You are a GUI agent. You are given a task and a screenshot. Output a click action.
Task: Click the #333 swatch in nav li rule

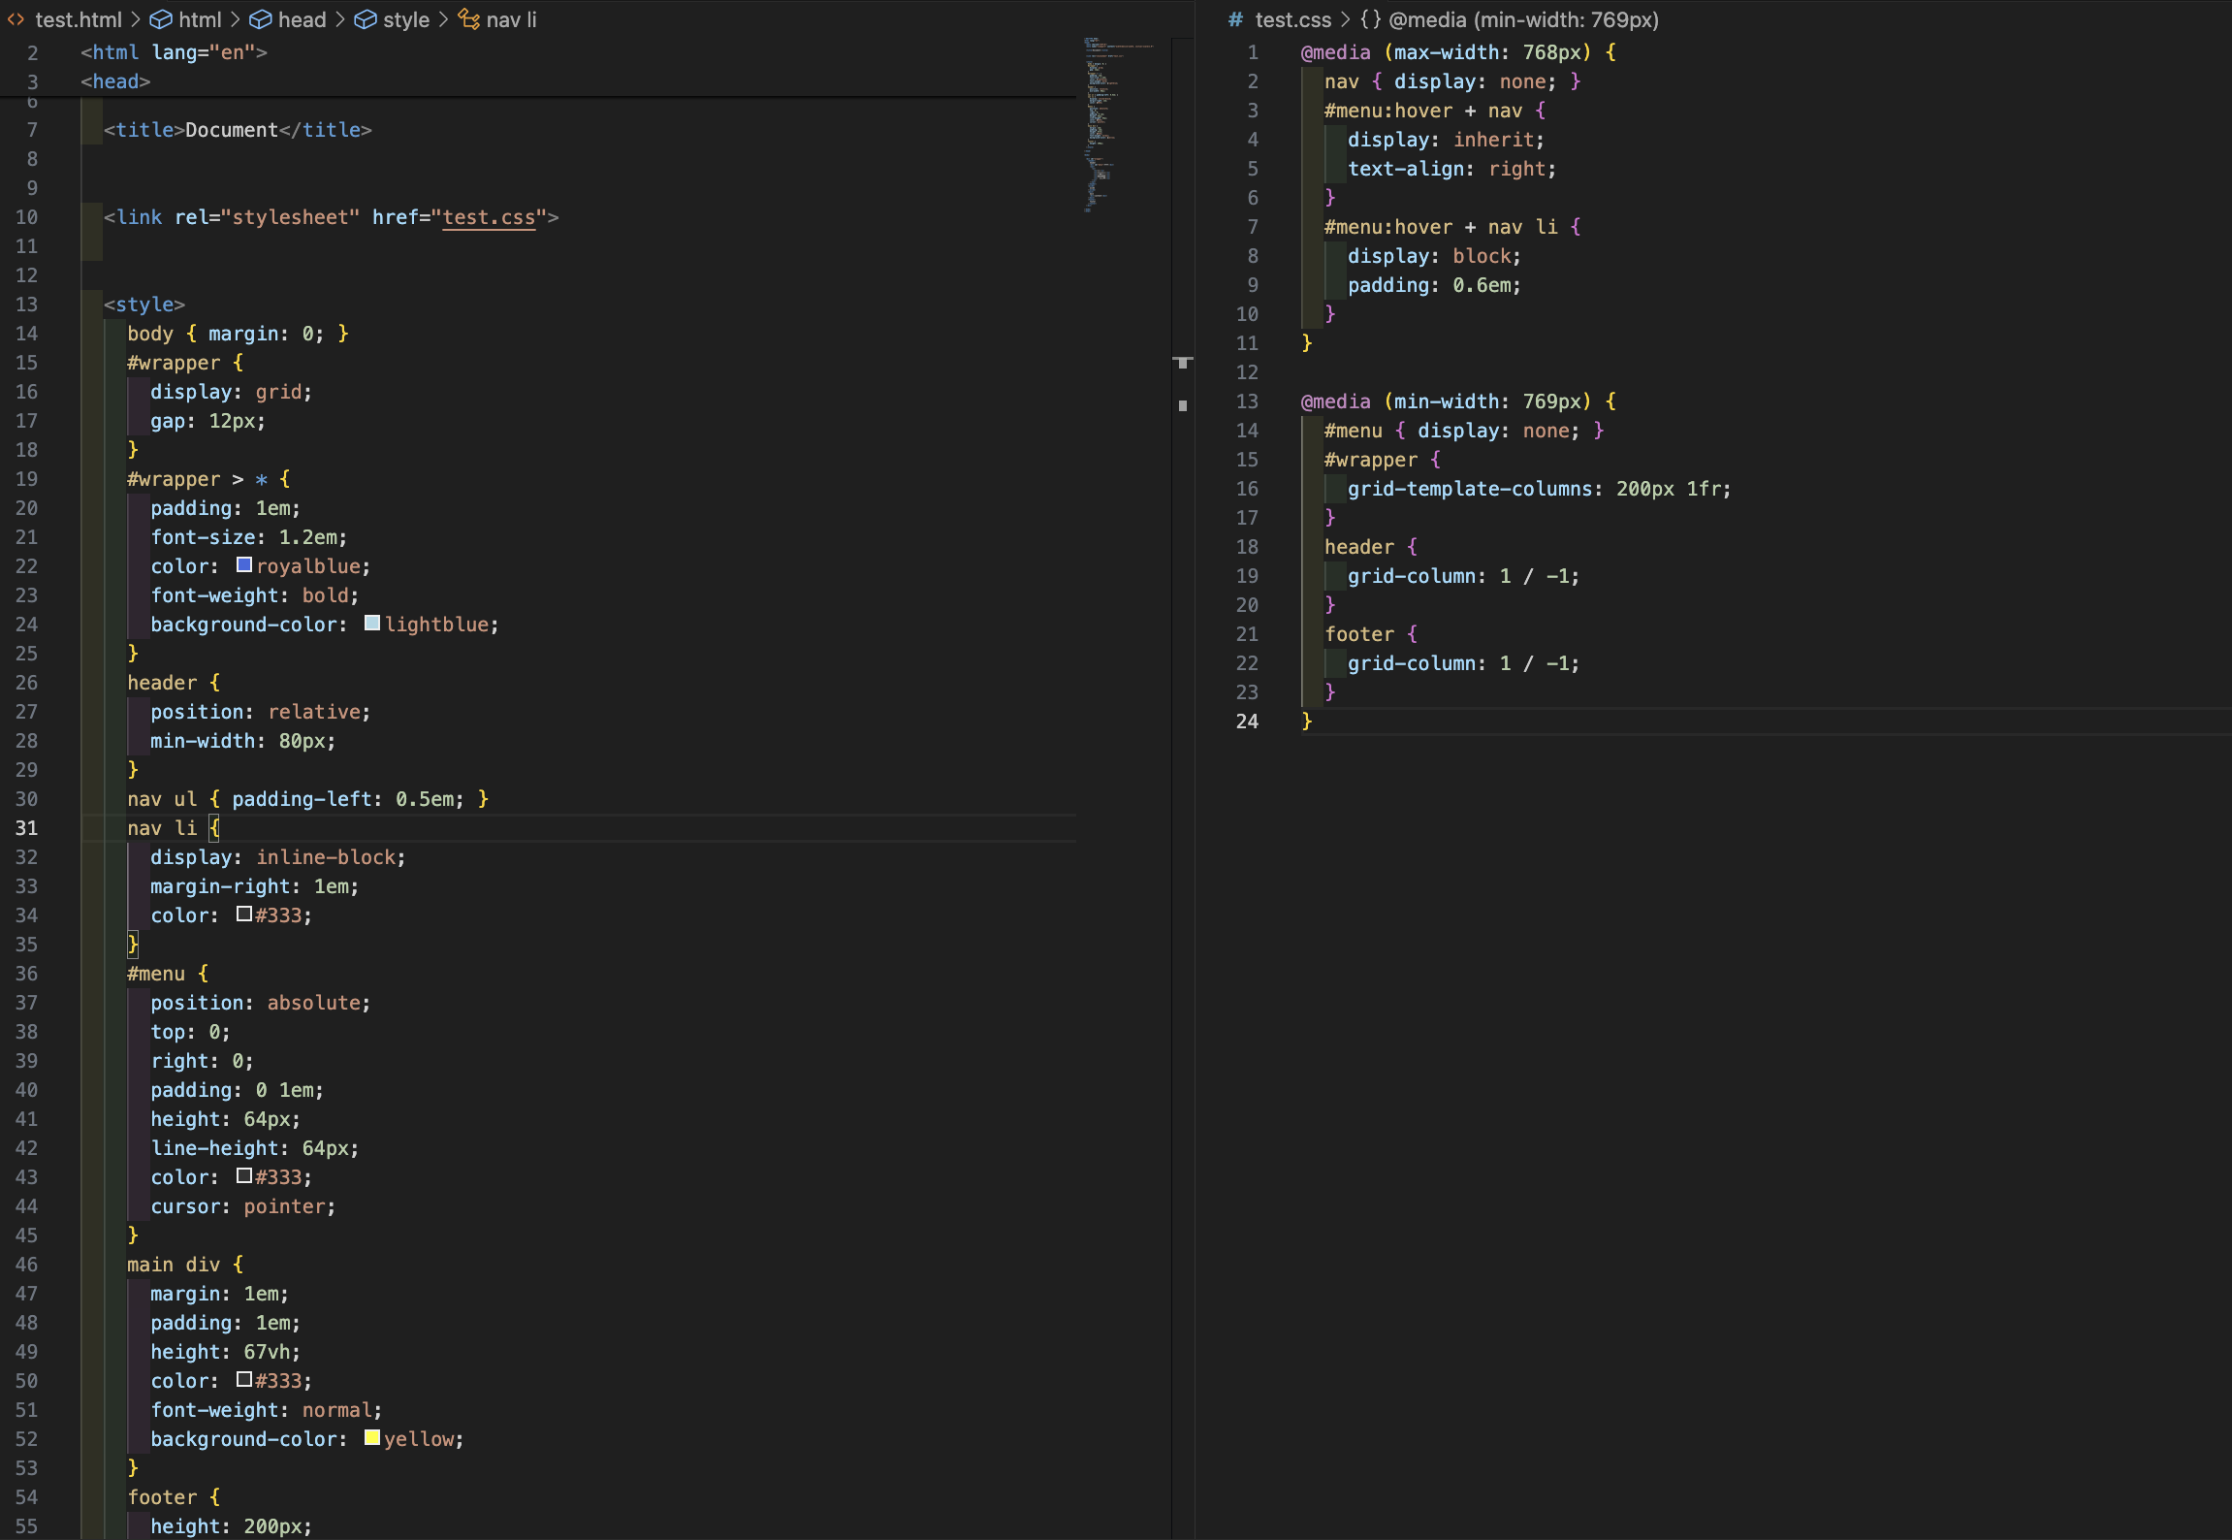[244, 914]
